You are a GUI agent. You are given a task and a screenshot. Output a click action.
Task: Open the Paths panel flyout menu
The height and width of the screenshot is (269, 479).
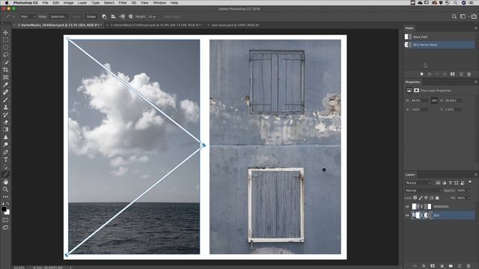pos(476,28)
